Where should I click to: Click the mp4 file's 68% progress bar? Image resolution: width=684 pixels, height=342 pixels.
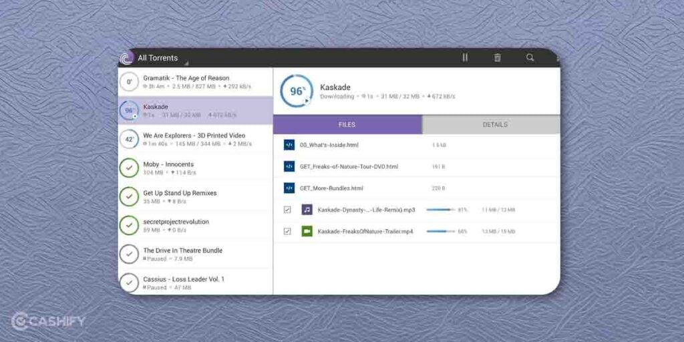tap(441, 231)
